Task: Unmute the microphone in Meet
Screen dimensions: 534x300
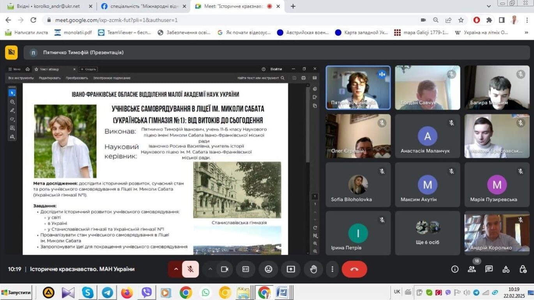Action: 191,269
